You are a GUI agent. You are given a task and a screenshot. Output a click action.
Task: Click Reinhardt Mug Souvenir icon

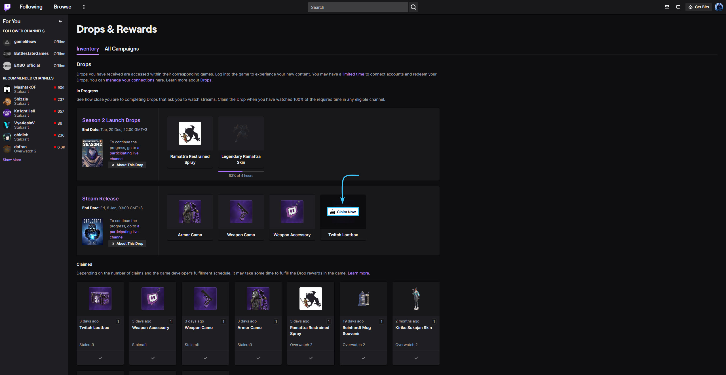coord(363,299)
